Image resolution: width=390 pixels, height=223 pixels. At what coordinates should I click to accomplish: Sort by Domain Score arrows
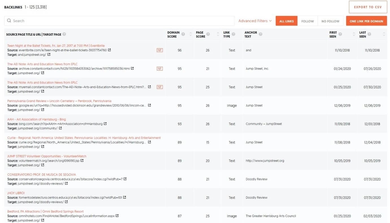(x=190, y=34)
